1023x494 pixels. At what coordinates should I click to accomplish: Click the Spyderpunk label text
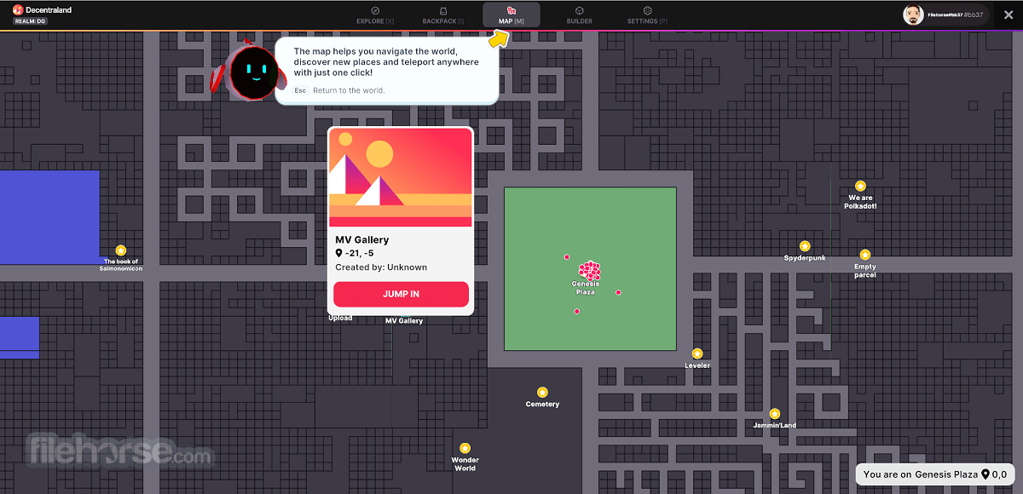point(805,258)
